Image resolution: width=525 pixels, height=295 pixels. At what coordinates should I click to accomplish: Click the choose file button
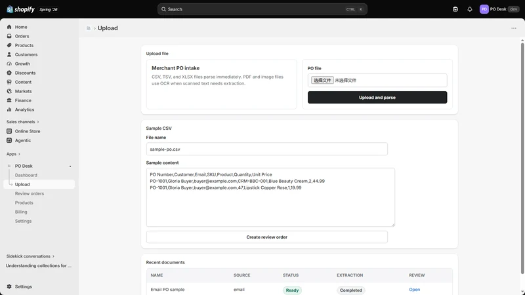322,80
